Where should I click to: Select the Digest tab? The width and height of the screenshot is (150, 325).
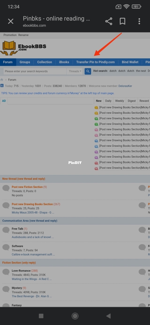(x=132, y=101)
